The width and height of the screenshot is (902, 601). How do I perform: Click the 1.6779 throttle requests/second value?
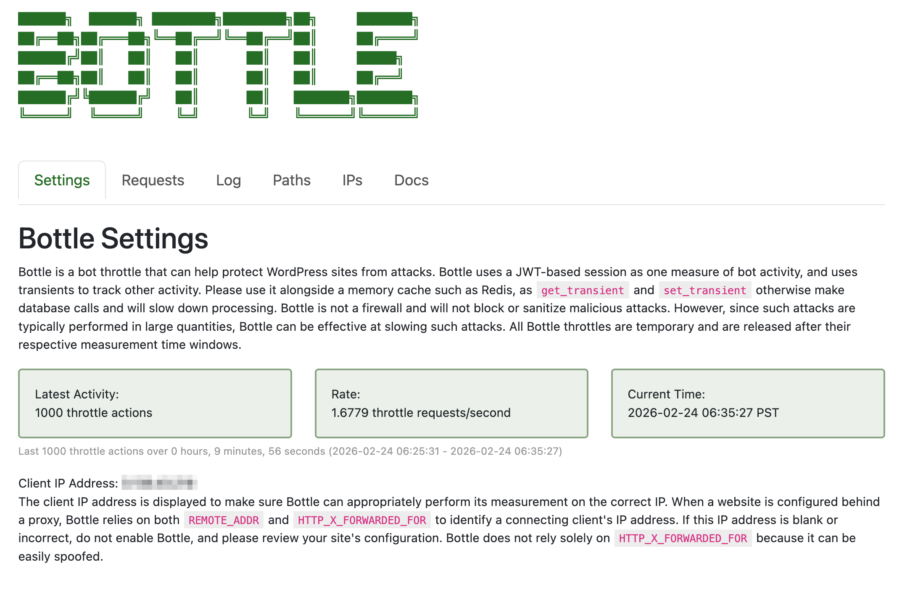tap(421, 413)
